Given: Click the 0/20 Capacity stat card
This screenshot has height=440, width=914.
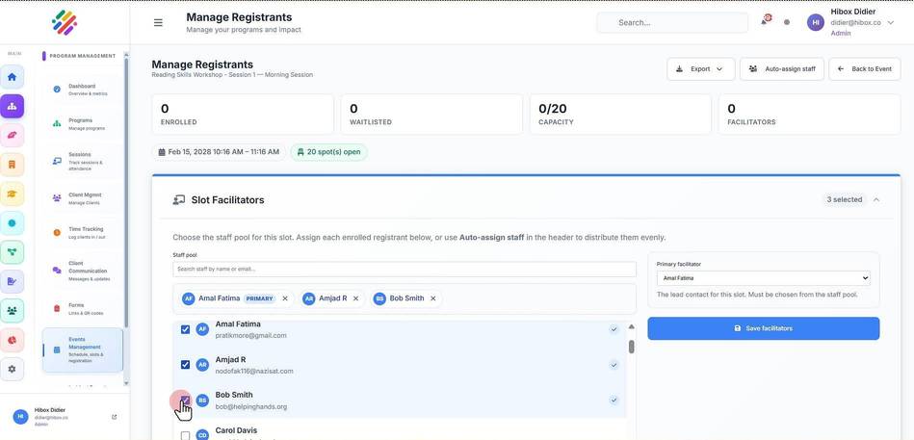Looking at the screenshot, I should click(620, 115).
